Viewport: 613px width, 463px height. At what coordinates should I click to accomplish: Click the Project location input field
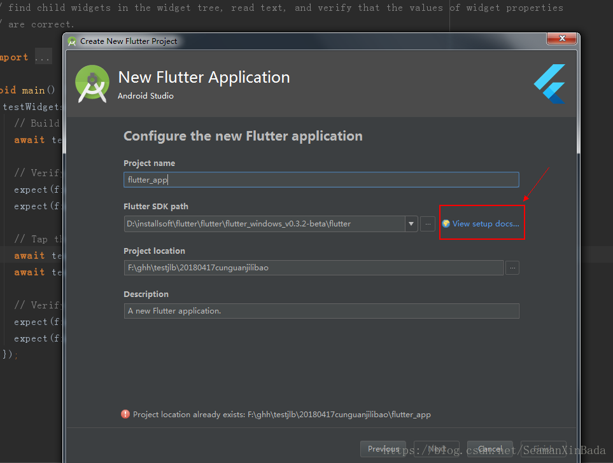(313, 268)
